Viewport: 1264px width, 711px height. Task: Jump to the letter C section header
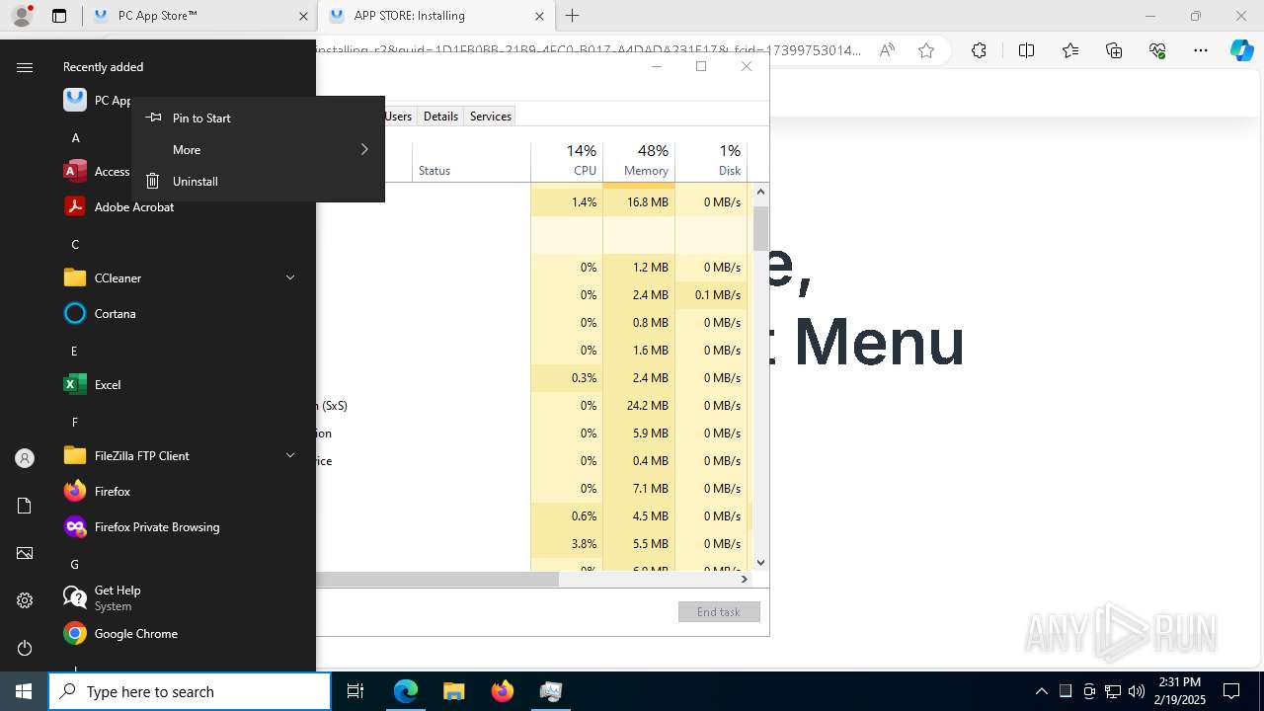(x=75, y=244)
